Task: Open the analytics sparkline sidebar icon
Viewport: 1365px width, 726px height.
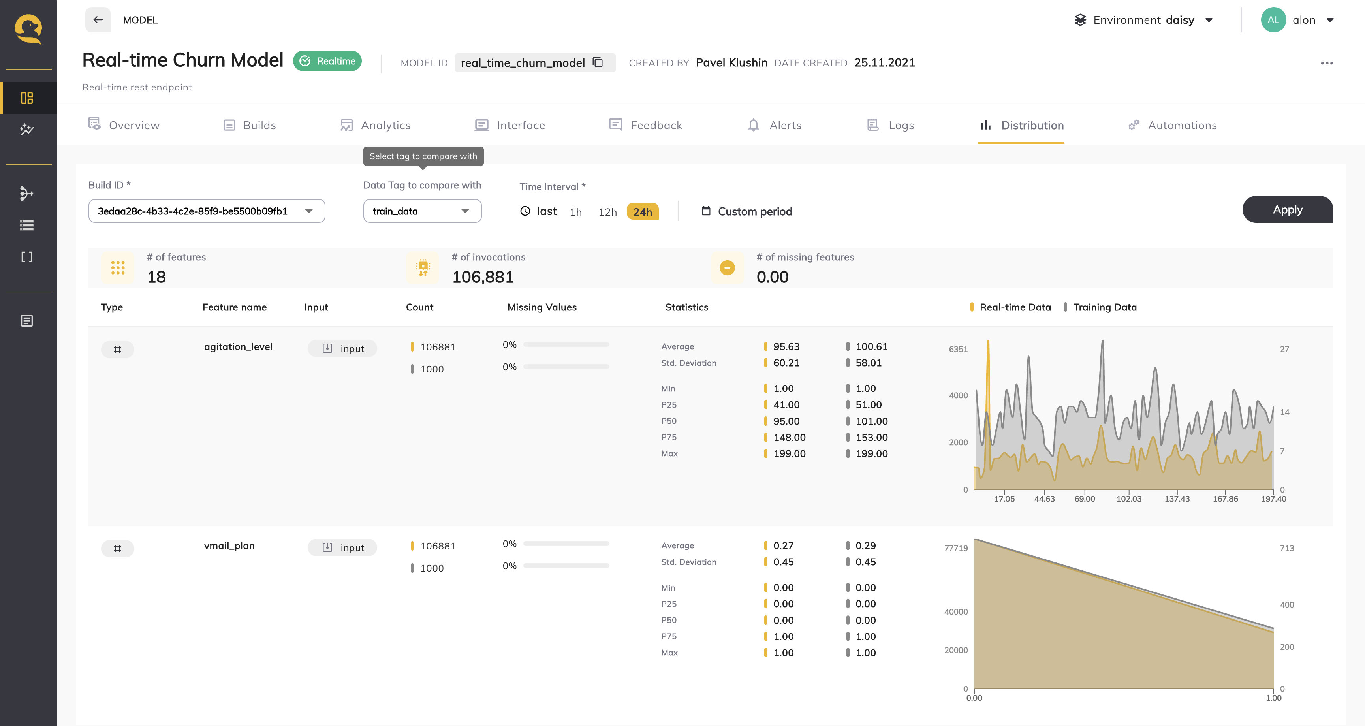Action: coord(26,129)
